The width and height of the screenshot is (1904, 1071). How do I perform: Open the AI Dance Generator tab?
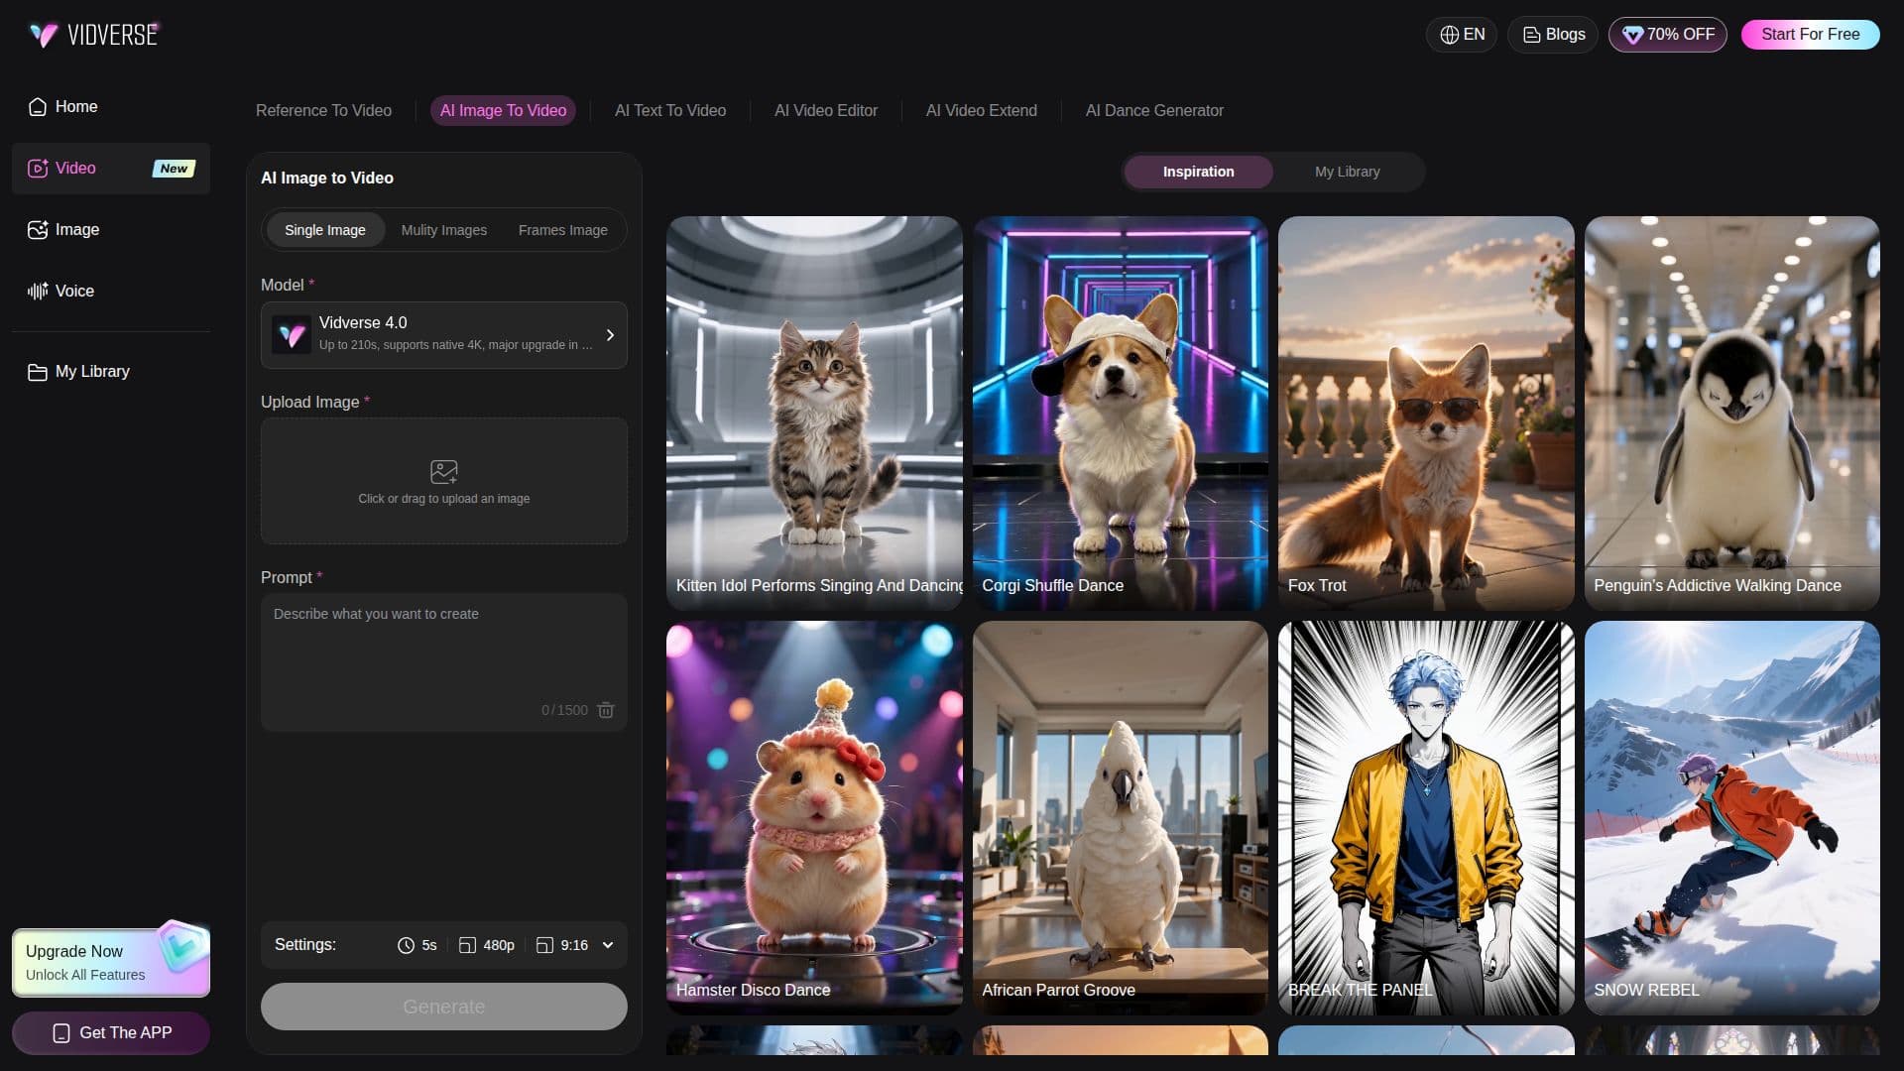[x=1154, y=111]
